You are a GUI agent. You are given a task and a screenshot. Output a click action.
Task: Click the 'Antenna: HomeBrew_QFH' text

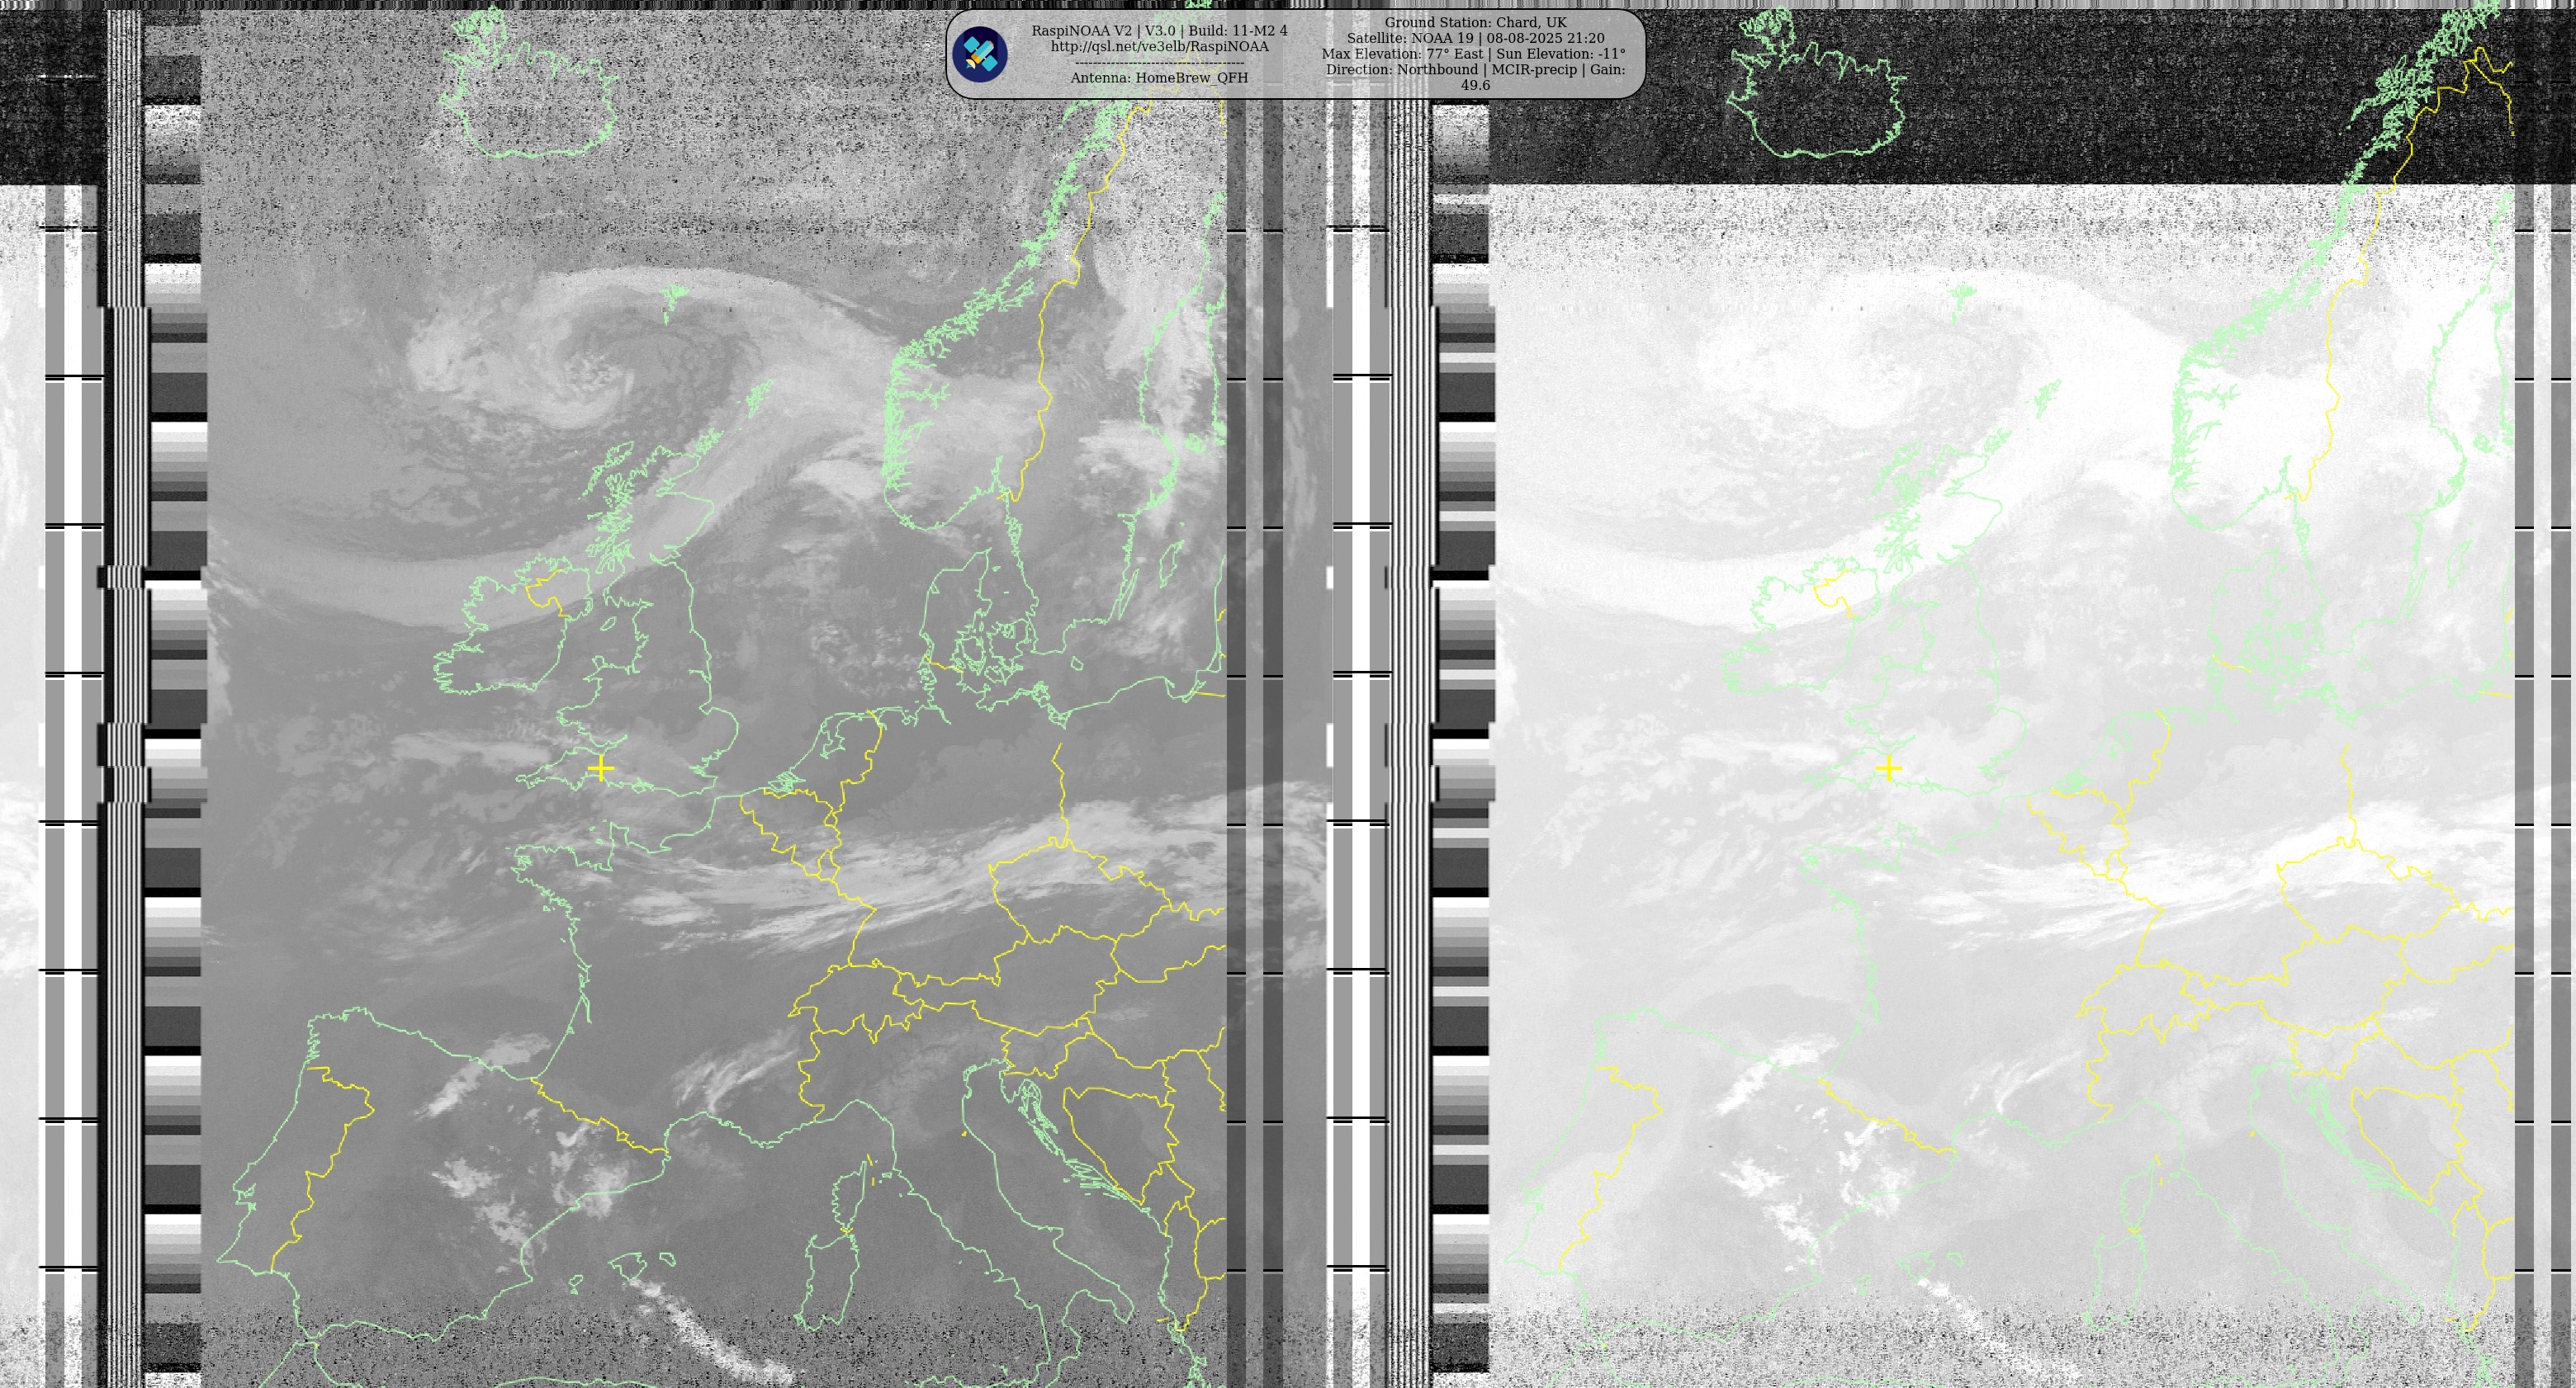(x=1159, y=77)
